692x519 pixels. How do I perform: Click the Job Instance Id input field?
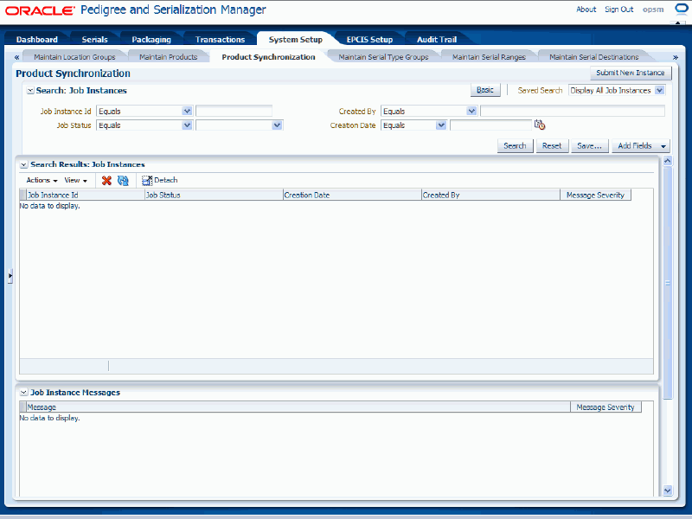pyautogui.click(x=234, y=112)
